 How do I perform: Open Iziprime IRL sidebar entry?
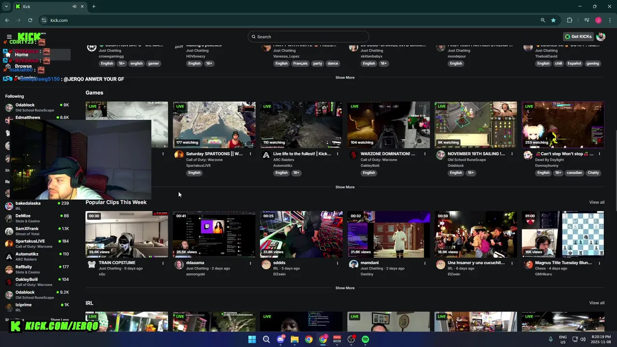pos(38,307)
